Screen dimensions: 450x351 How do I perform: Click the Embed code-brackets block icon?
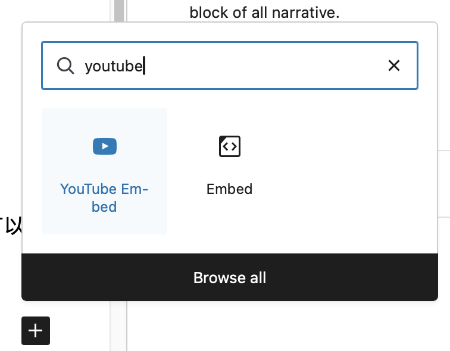pos(230,146)
